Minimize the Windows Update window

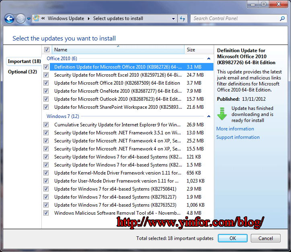tap(253, 4)
